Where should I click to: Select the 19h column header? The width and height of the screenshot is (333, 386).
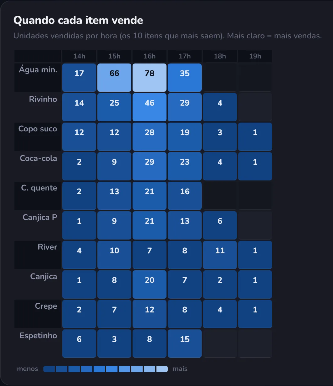tap(255, 56)
